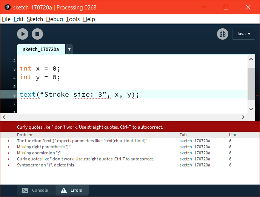Close the Processing window
260x197 pixels.
(x=248, y=7)
